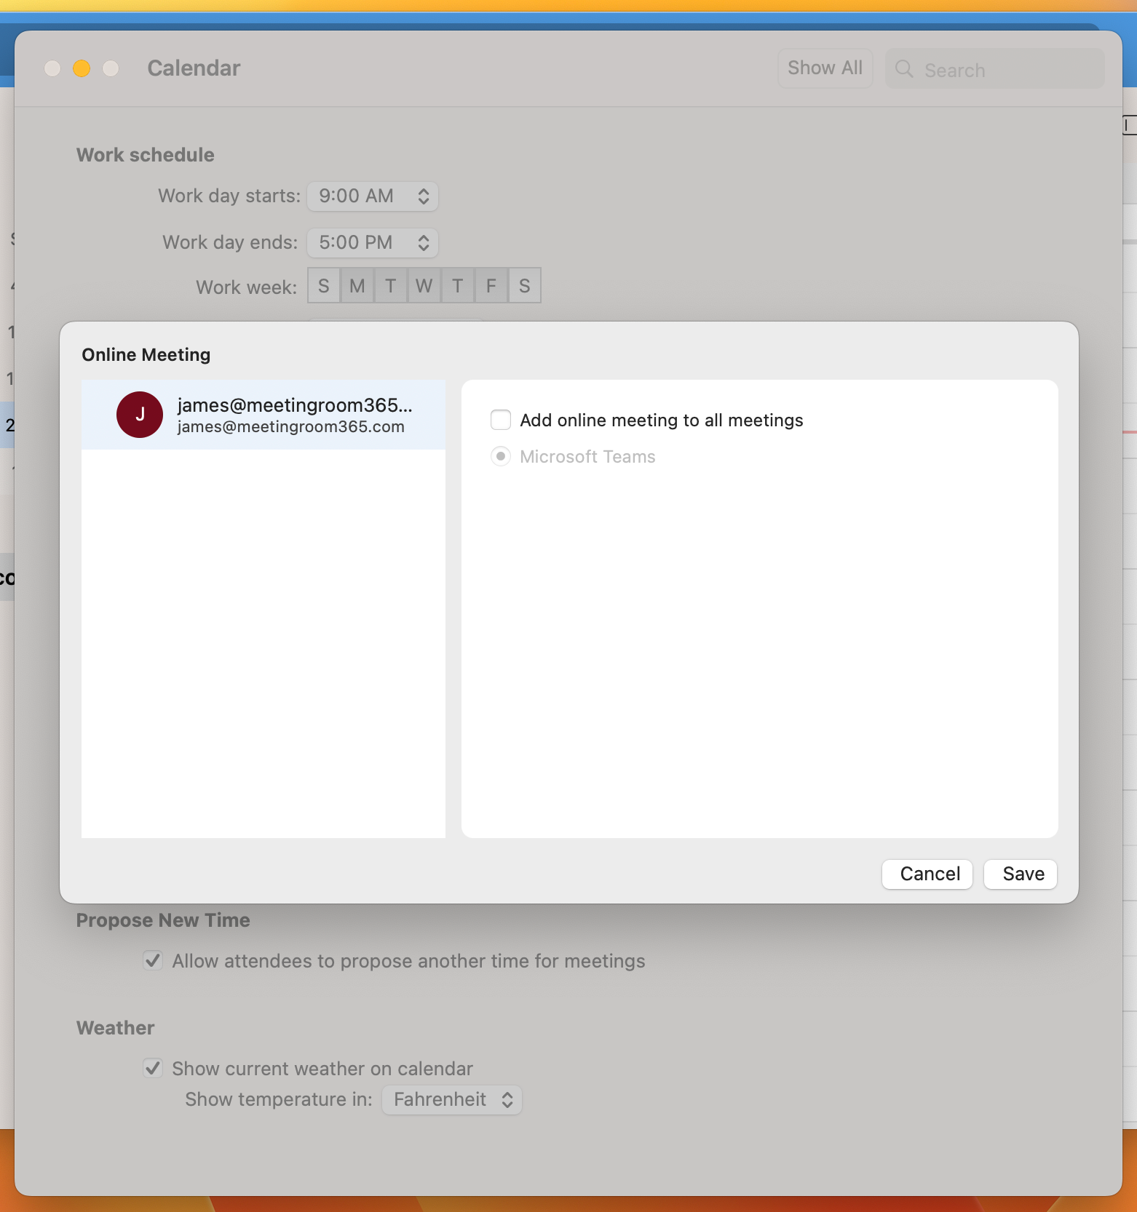Screen dimensions: 1137x1212
Task: Toggle Allow attendees to propose another time
Action: [x=153, y=960]
